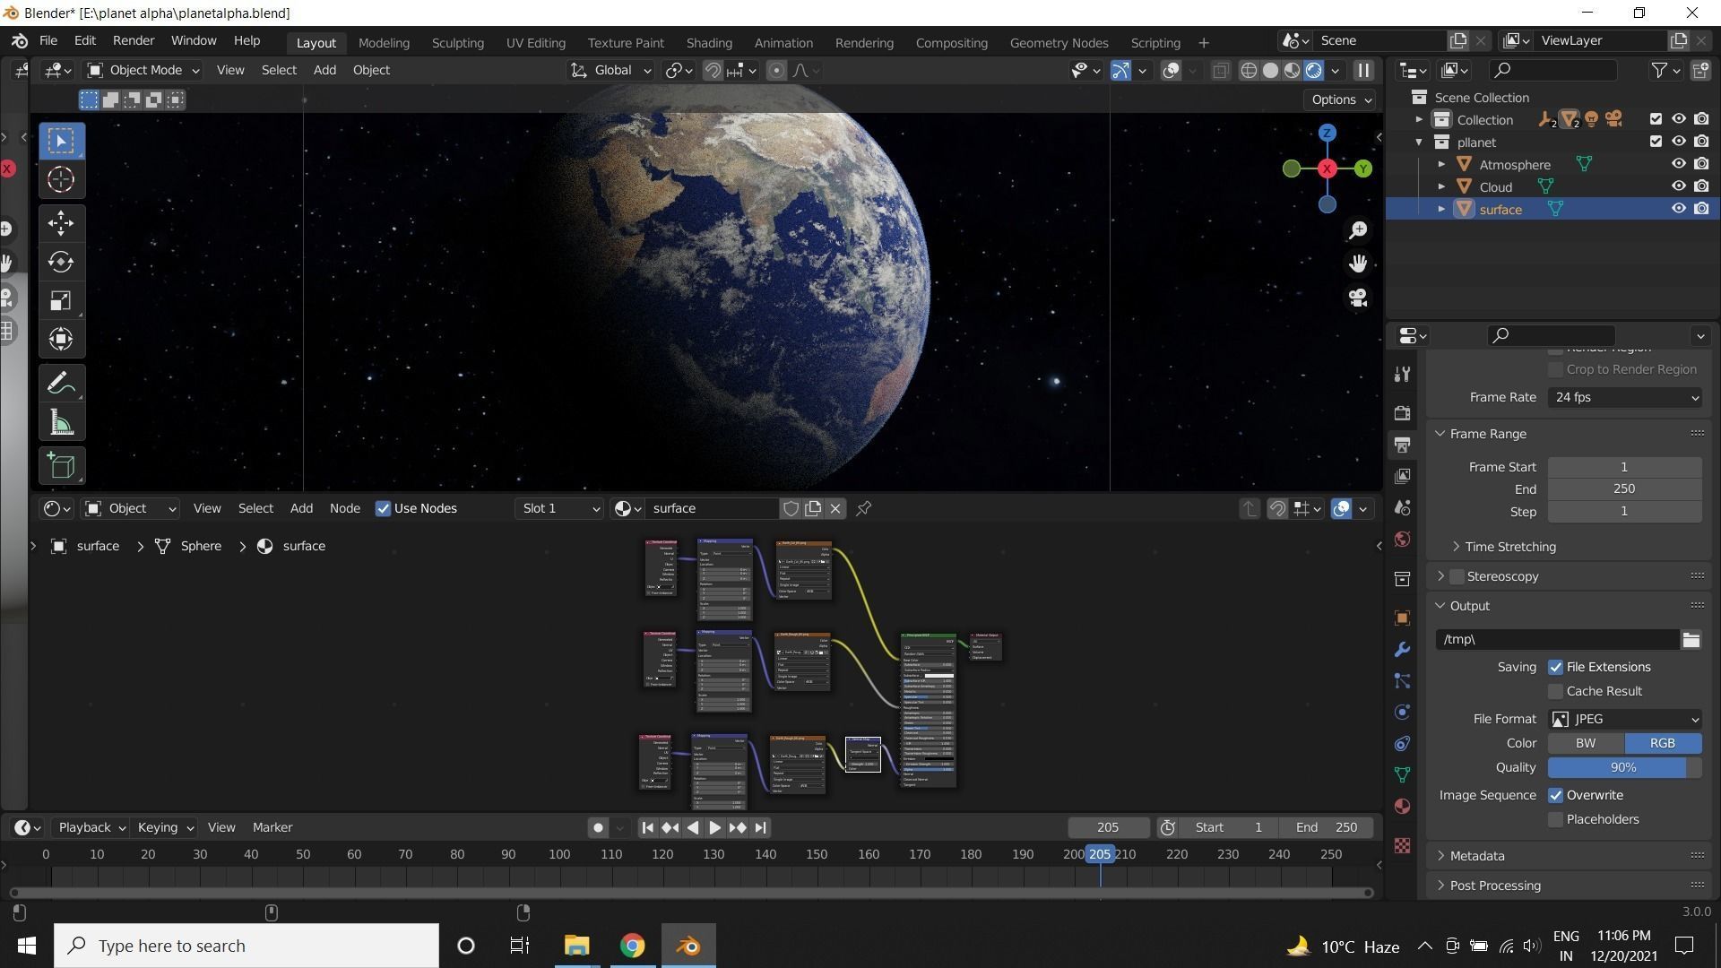This screenshot has width=1721, height=968.
Task: Select the Annotate tool
Action: pyautogui.click(x=61, y=384)
